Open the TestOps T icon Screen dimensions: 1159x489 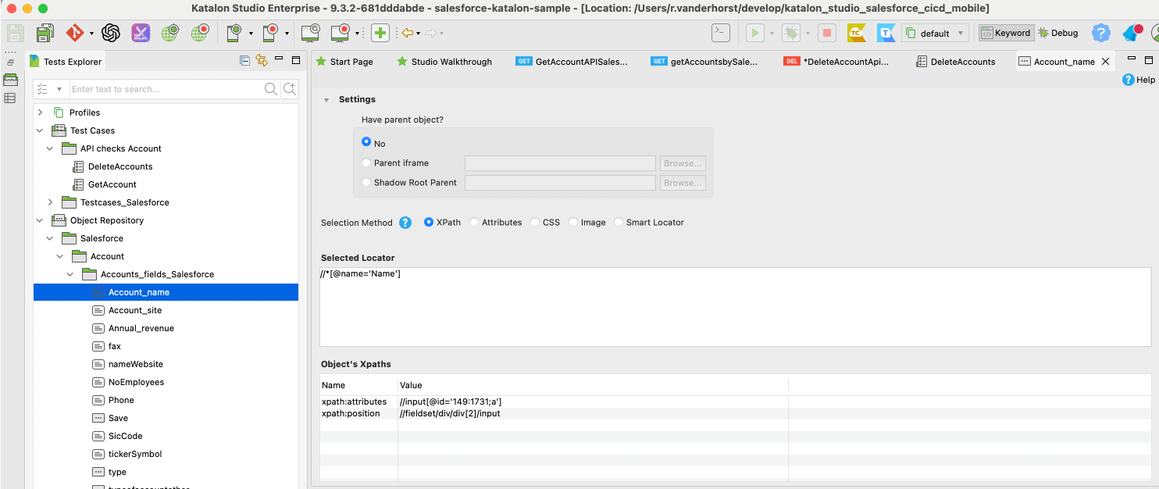coord(886,33)
